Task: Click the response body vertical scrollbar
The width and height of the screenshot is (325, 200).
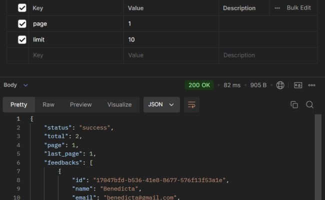Action: tap(318, 157)
